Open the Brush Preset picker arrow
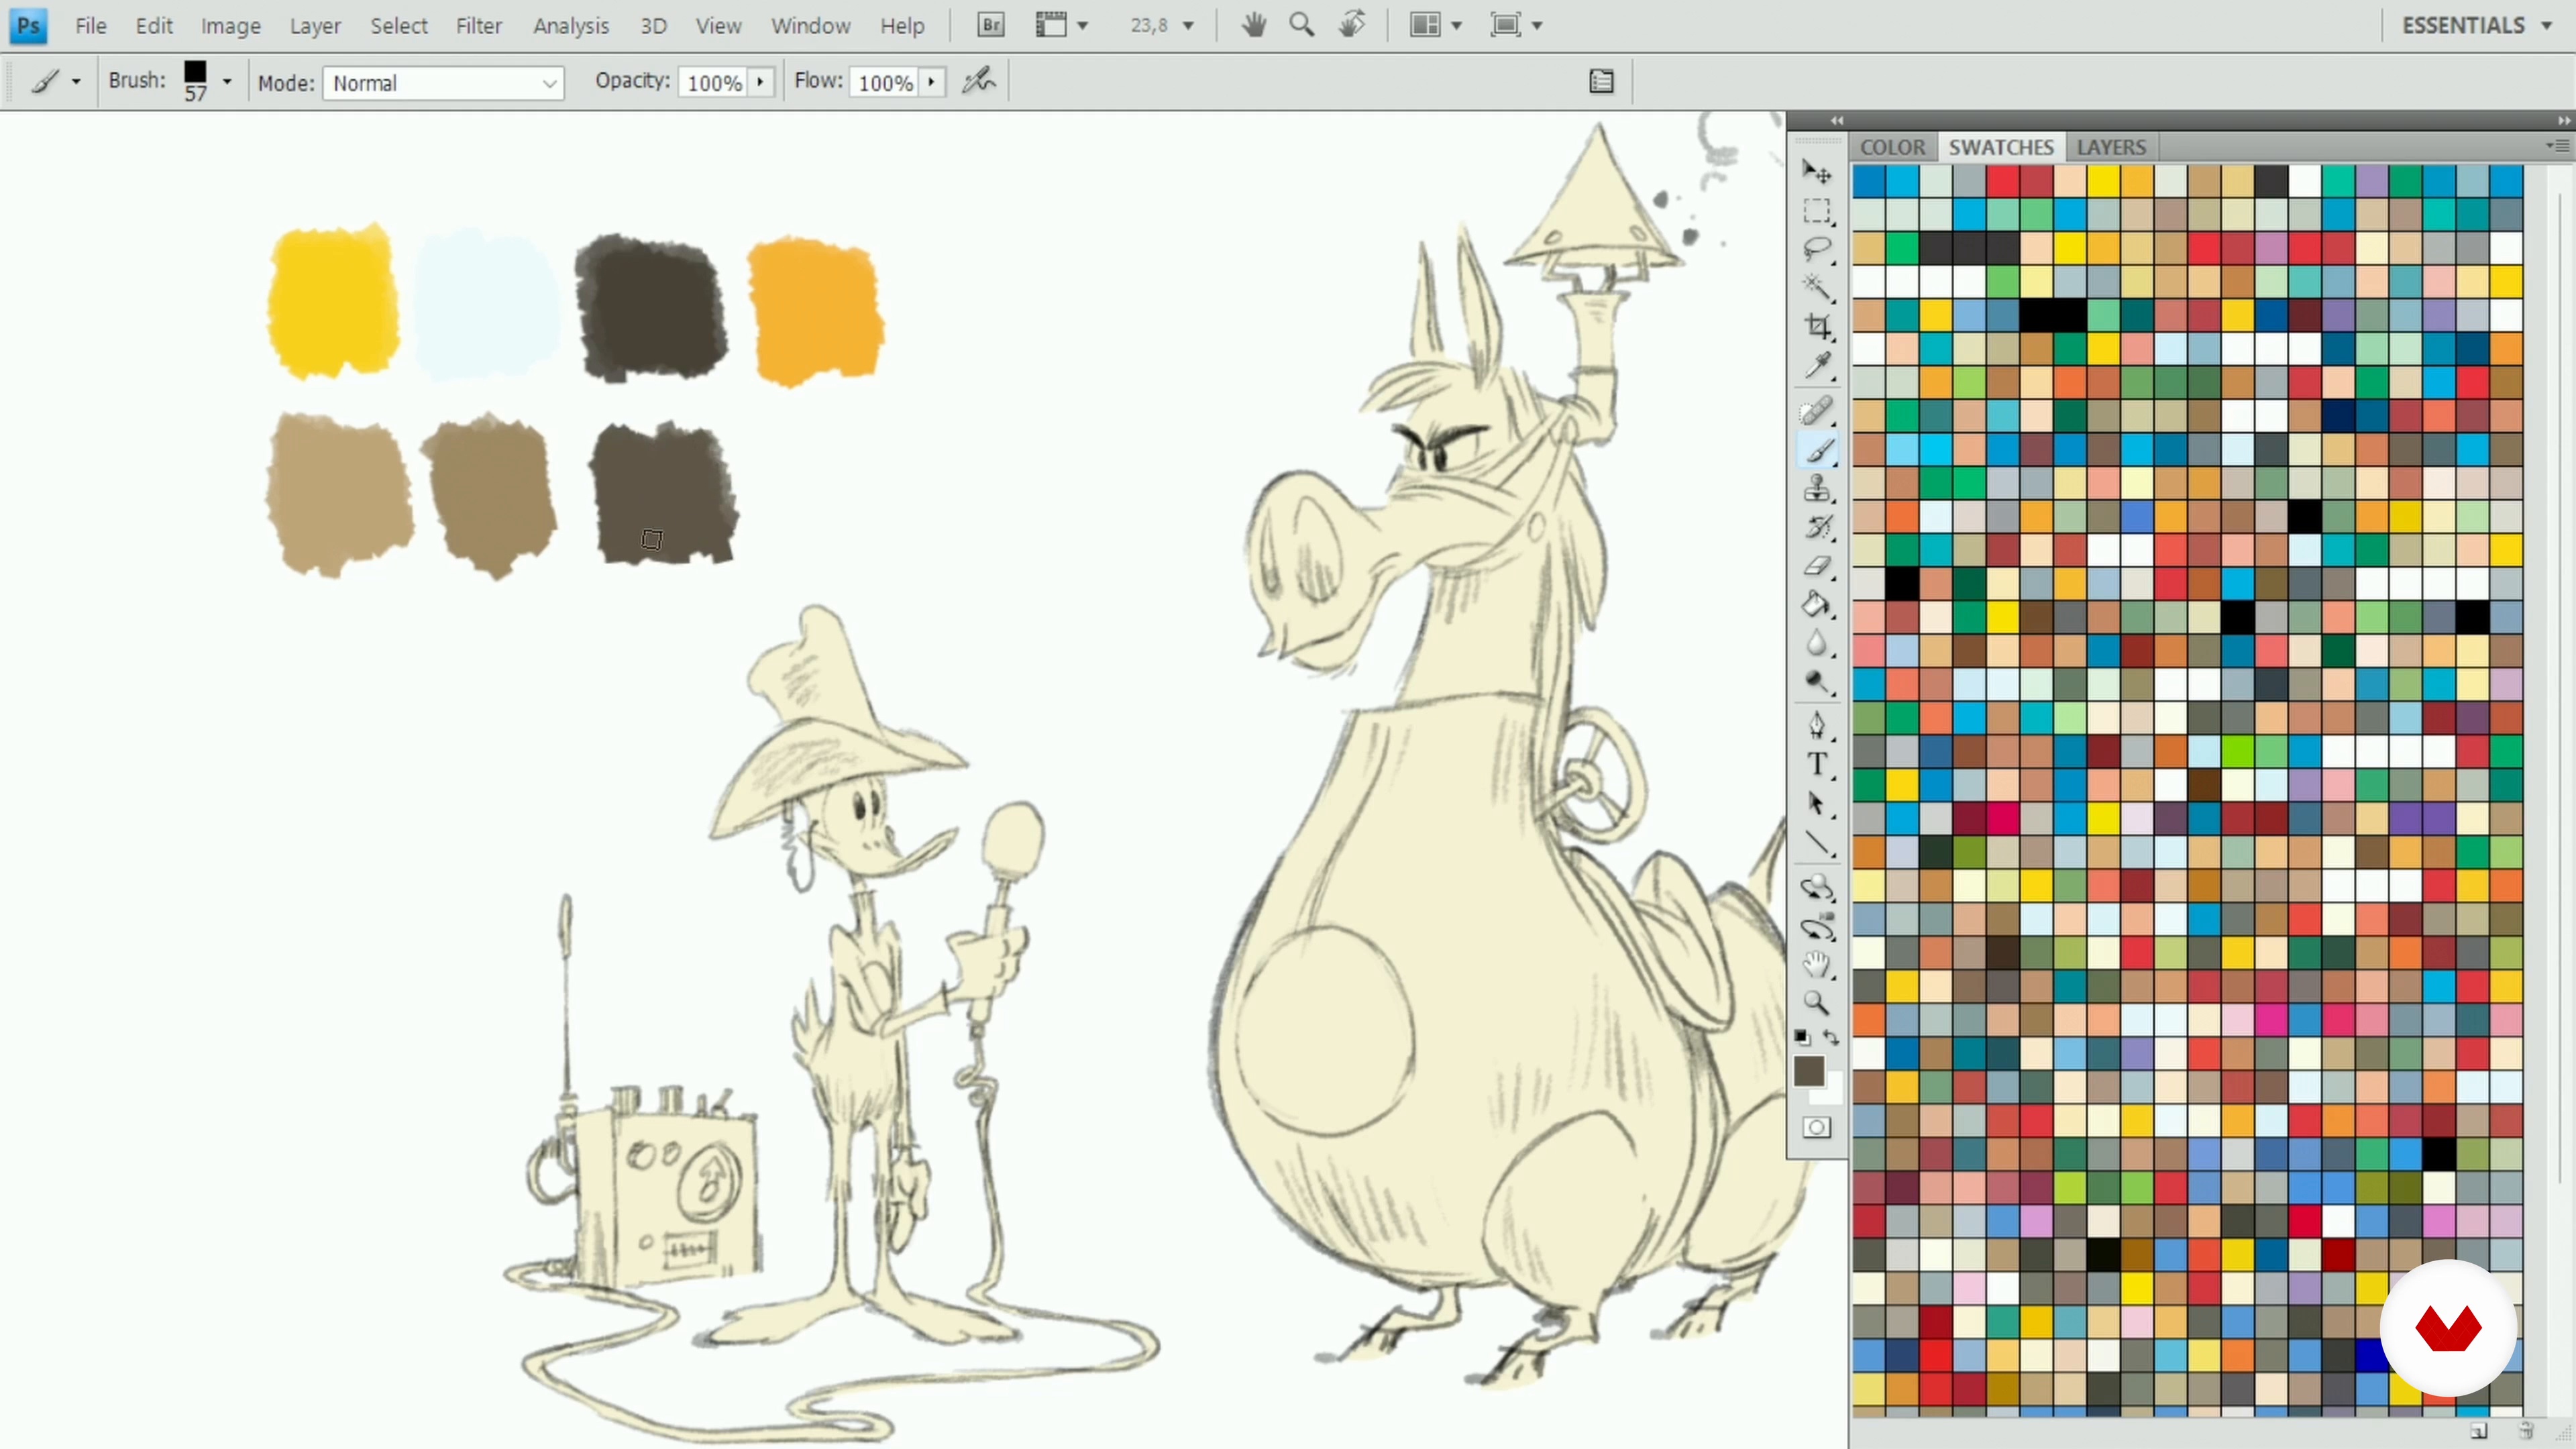The width and height of the screenshot is (2576, 1449). [x=227, y=82]
